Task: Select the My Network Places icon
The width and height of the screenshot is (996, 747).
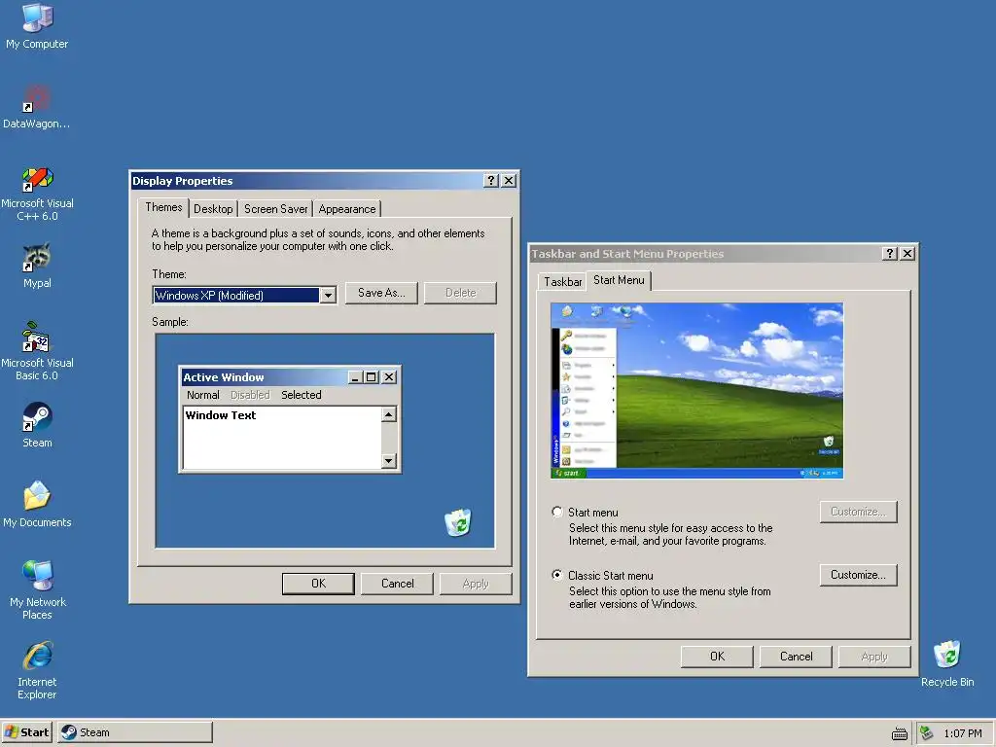Action: [x=37, y=589]
